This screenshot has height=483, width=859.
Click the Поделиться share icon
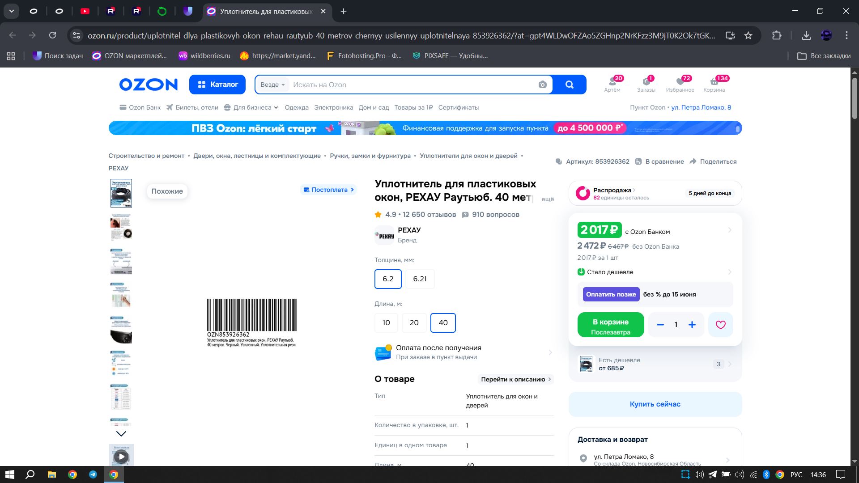[693, 161]
